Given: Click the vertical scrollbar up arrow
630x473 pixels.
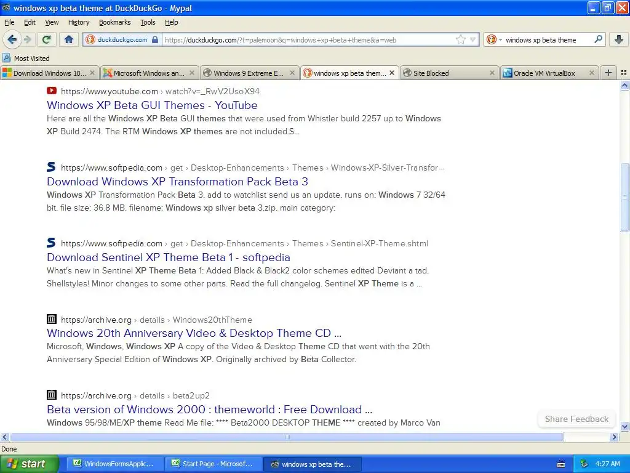Looking at the screenshot, I should pos(624,85).
